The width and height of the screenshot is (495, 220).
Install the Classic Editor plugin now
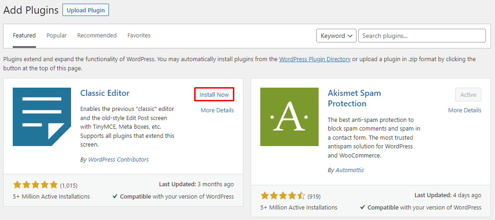click(214, 94)
